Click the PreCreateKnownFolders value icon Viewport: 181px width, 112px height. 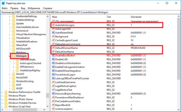pos(53,101)
